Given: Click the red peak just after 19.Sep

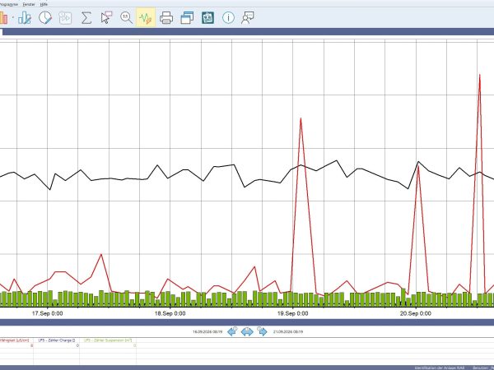Looking at the screenshot, I should click(x=301, y=119).
